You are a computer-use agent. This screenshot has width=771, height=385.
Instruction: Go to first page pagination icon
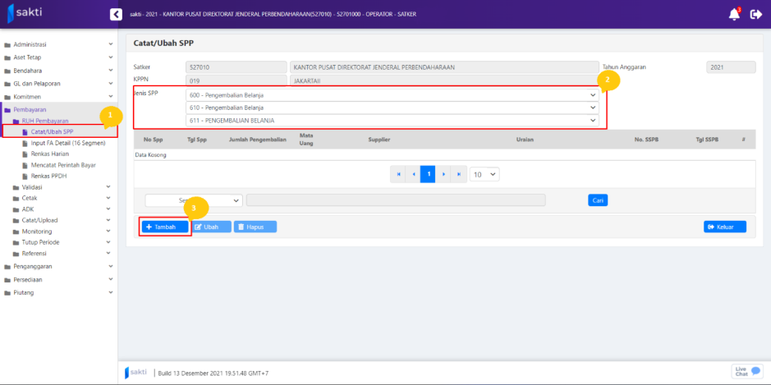click(x=398, y=174)
